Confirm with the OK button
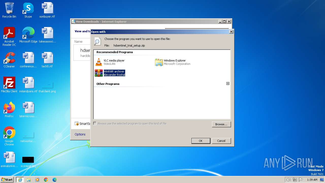325x183 pixels. pyautogui.click(x=201, y=141)
